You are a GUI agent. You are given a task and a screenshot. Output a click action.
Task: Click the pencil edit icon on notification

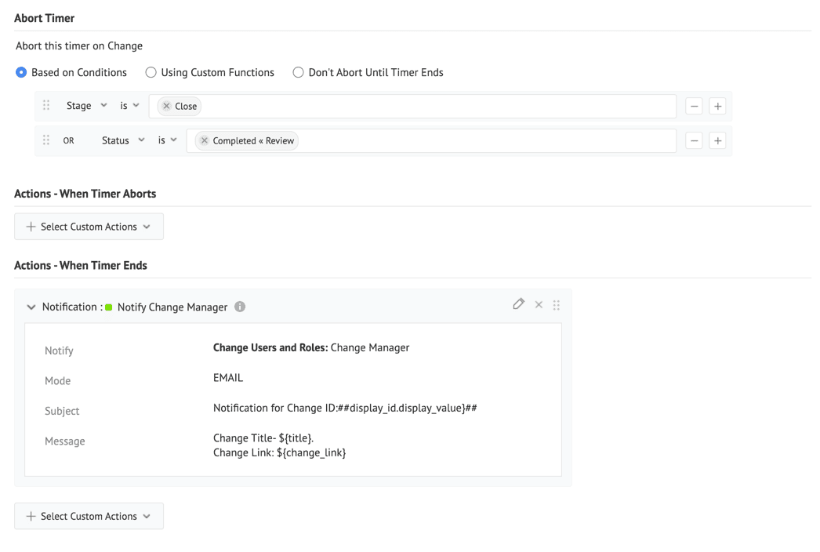click(518, 304)
